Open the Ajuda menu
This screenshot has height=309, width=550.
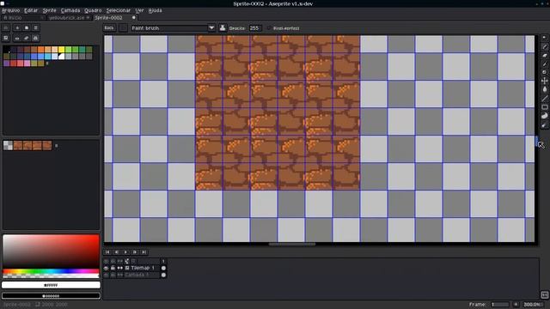click(x=155, y=10)
